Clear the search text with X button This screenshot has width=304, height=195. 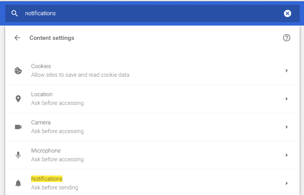coord(288,13)
